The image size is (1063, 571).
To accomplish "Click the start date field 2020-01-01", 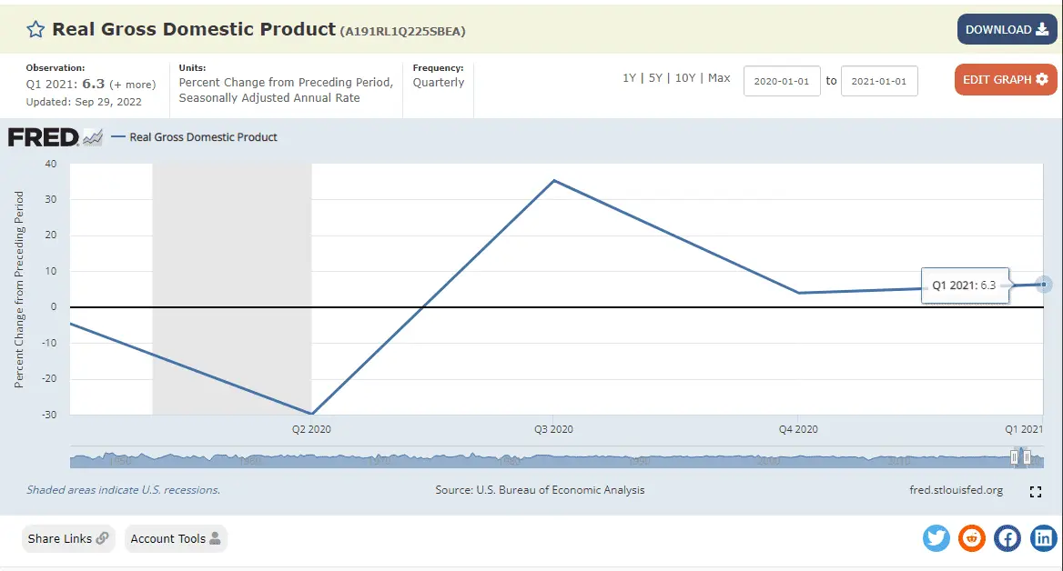I will (x=782, y=81).
